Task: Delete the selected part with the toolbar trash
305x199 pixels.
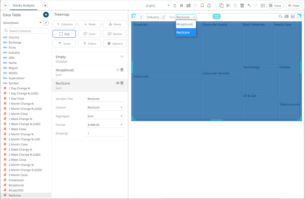Action: pos(242,6)
